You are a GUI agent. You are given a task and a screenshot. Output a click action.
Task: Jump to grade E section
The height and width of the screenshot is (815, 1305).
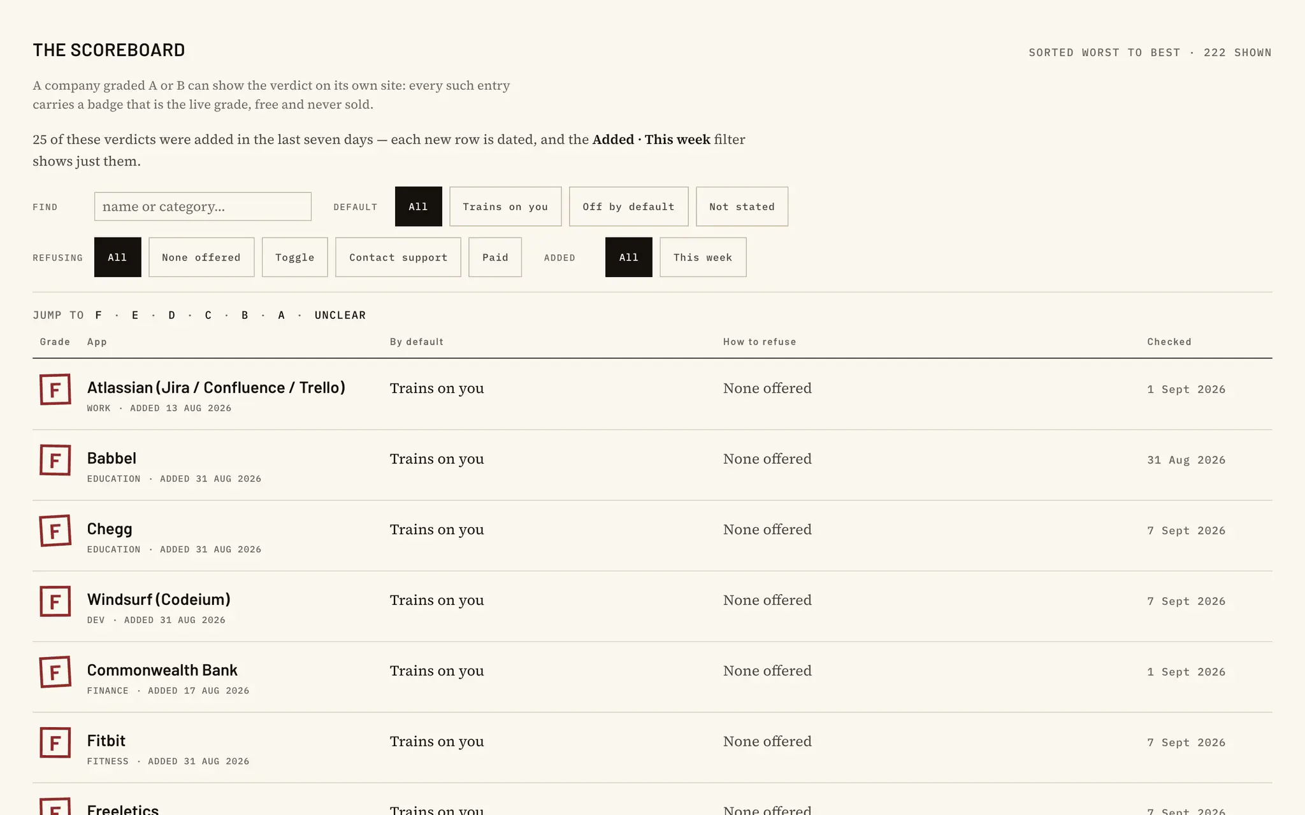tap(135, 315)
